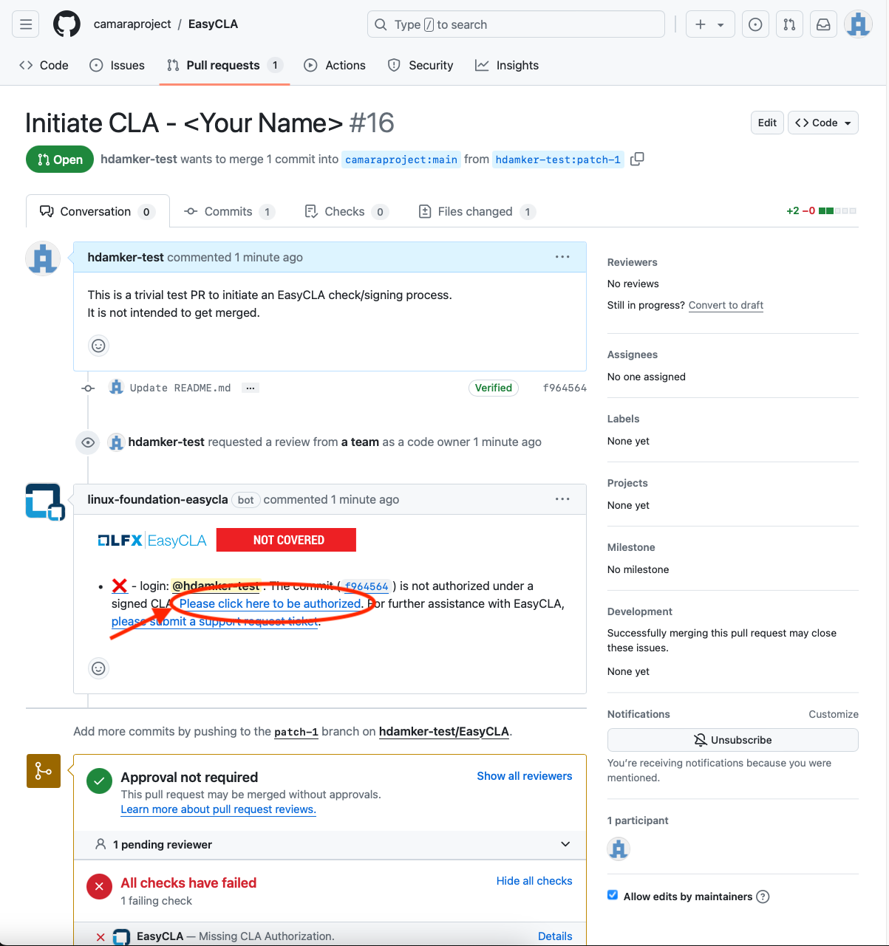Viewport: 889px width, 946px height.
Task: Add a reaction to the EasyCLA bot comment
Action: [x=98, y=668]
